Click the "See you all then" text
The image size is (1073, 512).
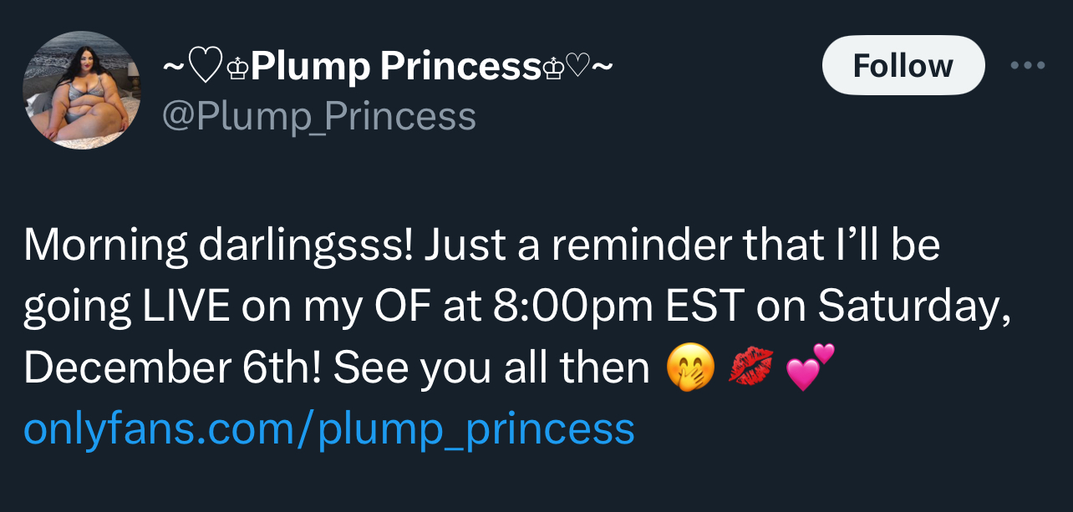coord(491,369)
